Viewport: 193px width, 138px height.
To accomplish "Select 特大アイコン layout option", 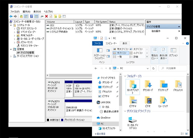I will tap(121, 49).
